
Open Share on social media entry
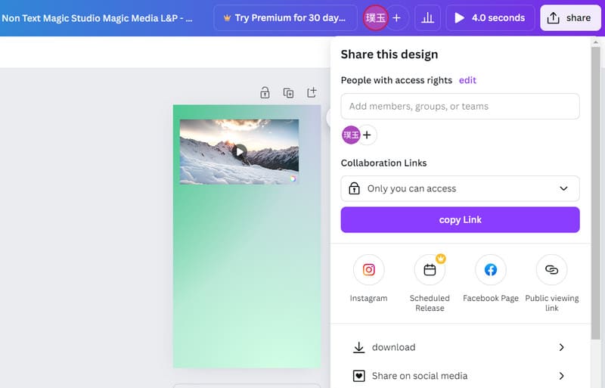(419, 376)
